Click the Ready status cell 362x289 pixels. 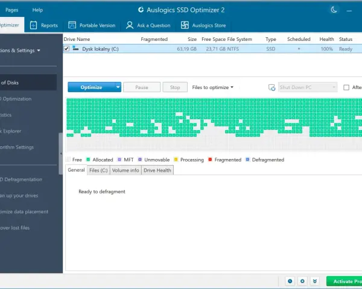pyautogui.click(x=346, y=49)
